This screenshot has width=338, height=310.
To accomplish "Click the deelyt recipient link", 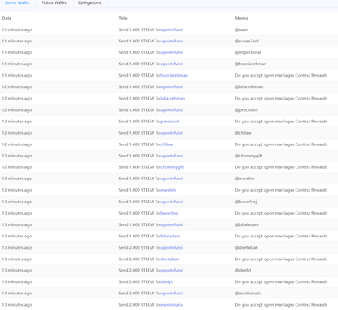I will pyautogui.click(x=167, y=281).
